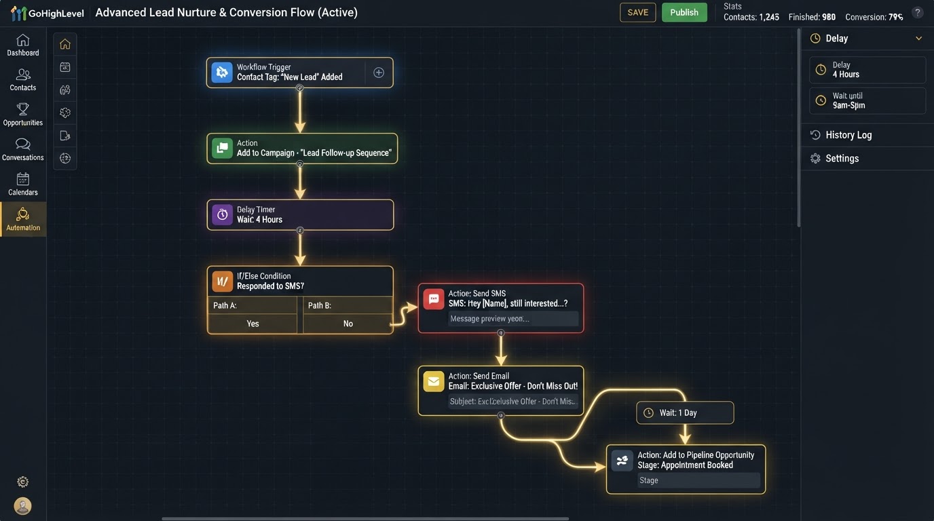Save the workflow with the SAVE button

point(638,12)
